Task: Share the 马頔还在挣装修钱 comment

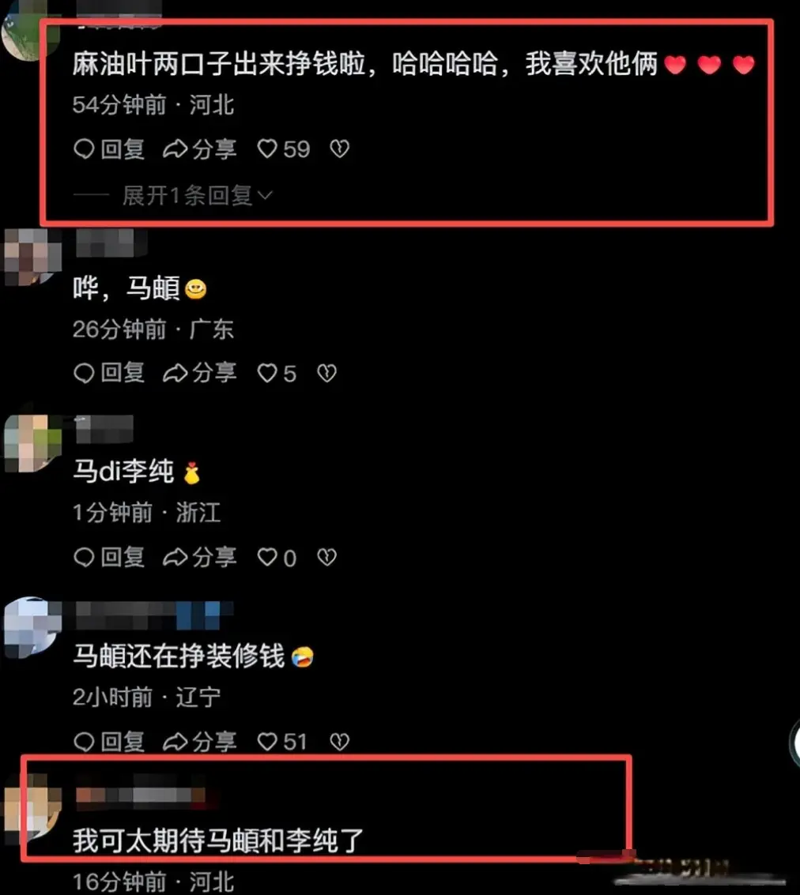Action: point(200,742)
